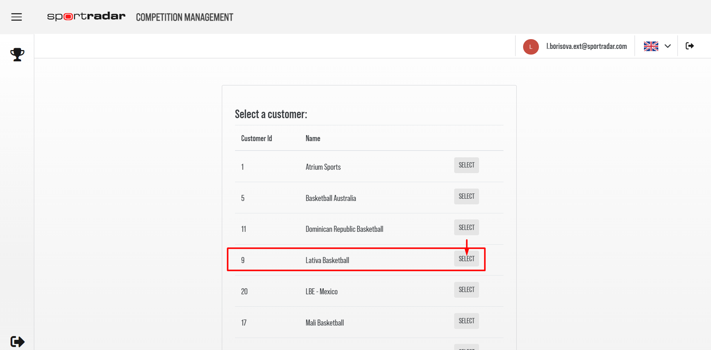Image resolution: width=711 pixels, height=350 pixels.
Task: Select the Mali Basketball customer
Action: click(x=466, y=321)
